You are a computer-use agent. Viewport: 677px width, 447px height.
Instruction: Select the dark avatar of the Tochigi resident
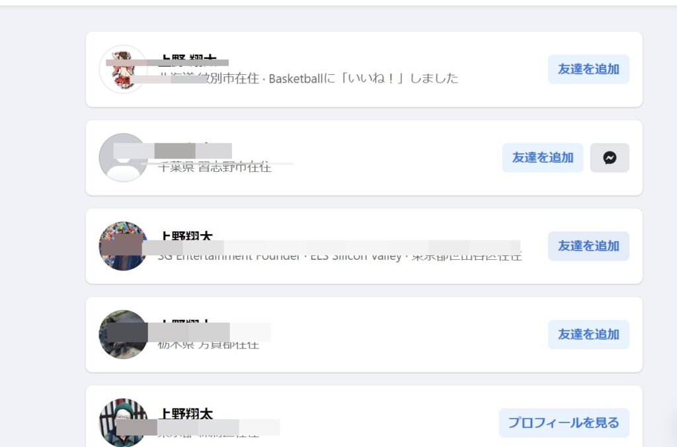pyautogui.click(x=123, y=335)
